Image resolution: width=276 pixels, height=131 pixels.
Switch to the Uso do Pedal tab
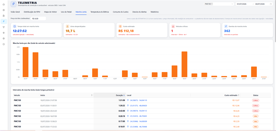pos(66,12)
